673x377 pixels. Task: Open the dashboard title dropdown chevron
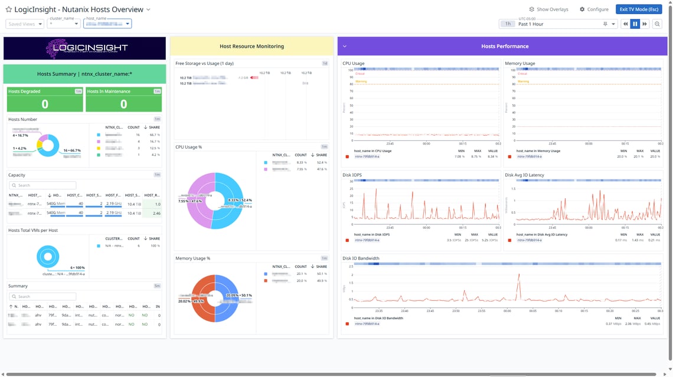point(149,9)
